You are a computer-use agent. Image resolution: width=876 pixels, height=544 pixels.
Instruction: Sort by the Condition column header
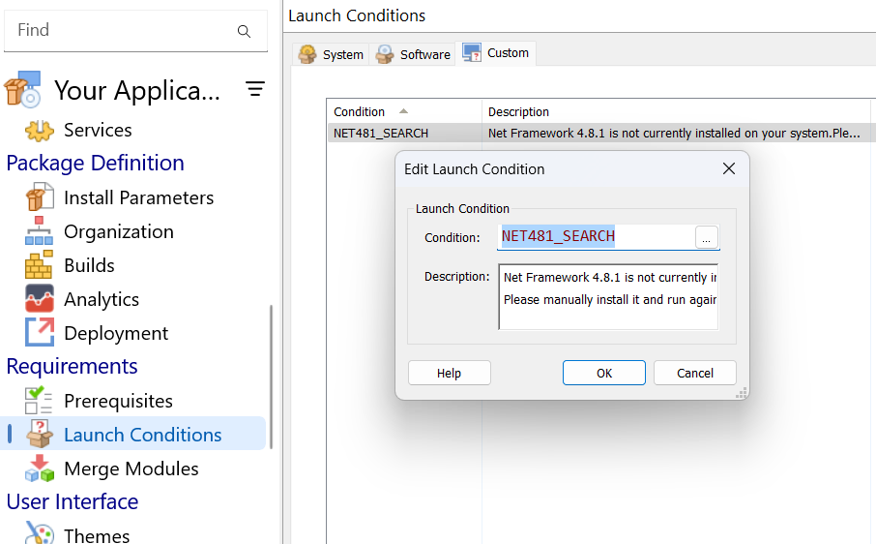[x=360, y=111]
